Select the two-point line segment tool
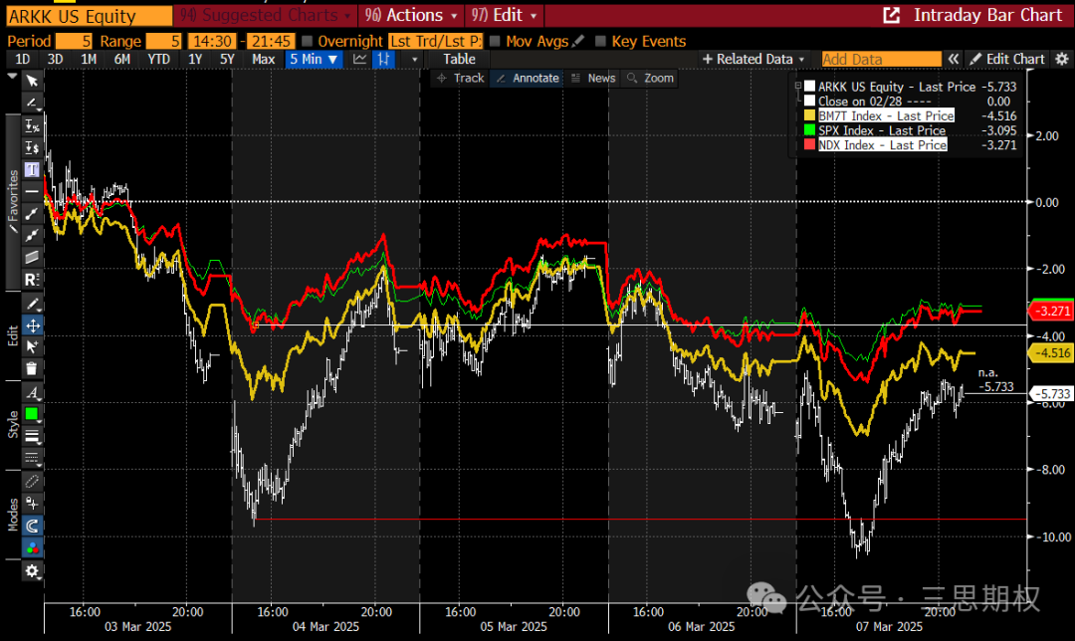 (x=32, y=213)
